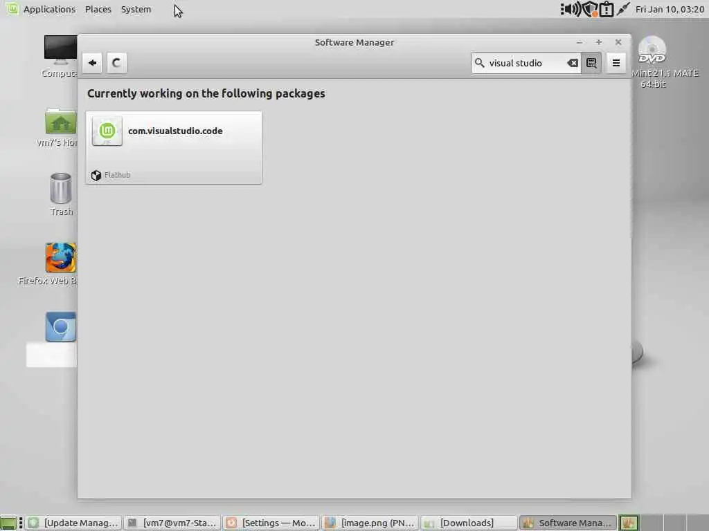The image size is (709, 531).
Task: Switch to Update Manager taskbar window
Action: (73, 523)
